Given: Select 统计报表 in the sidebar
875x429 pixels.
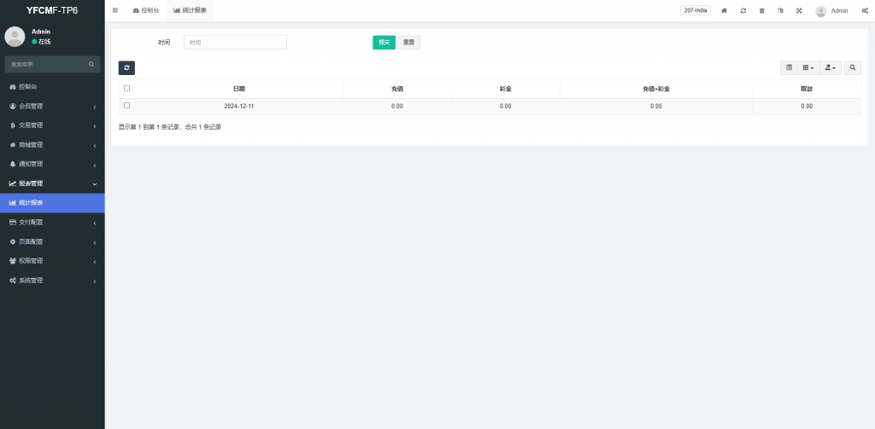Looking at the screenshot, I should tap(52, 203).
